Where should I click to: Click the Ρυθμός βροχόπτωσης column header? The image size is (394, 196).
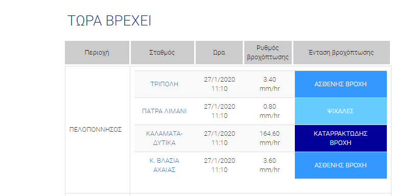tap(268, 53)
